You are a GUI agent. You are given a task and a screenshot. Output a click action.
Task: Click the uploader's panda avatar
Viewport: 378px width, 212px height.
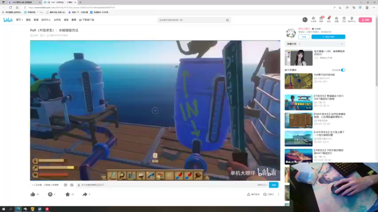291,33
